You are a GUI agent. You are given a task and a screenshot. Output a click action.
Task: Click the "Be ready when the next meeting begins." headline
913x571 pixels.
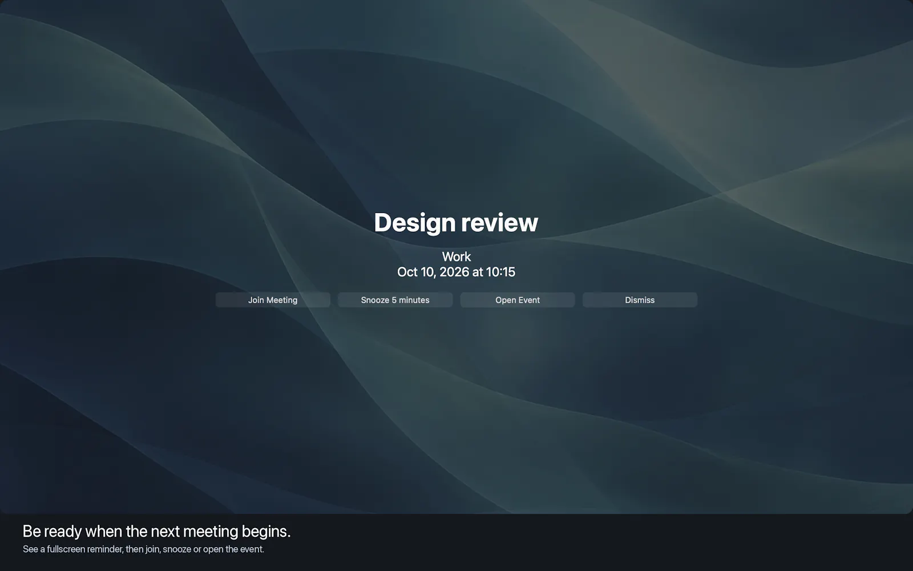(x=157, y=531)
